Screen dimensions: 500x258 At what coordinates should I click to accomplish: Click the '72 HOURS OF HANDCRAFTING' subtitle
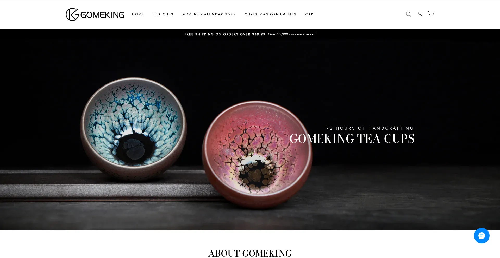click(x=370, y=128)
